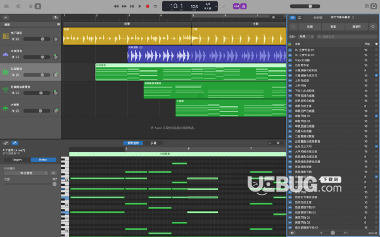This screenshot has height=237, width=380.
Task: Toggle the Loop Browser icon
Action: 374,6
